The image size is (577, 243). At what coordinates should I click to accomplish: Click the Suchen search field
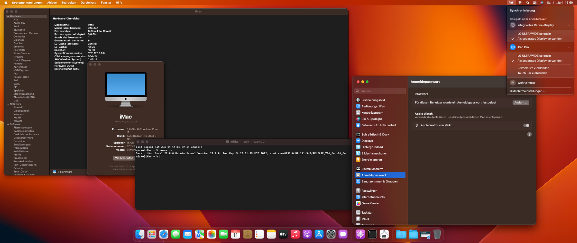[x=380, y=91]
